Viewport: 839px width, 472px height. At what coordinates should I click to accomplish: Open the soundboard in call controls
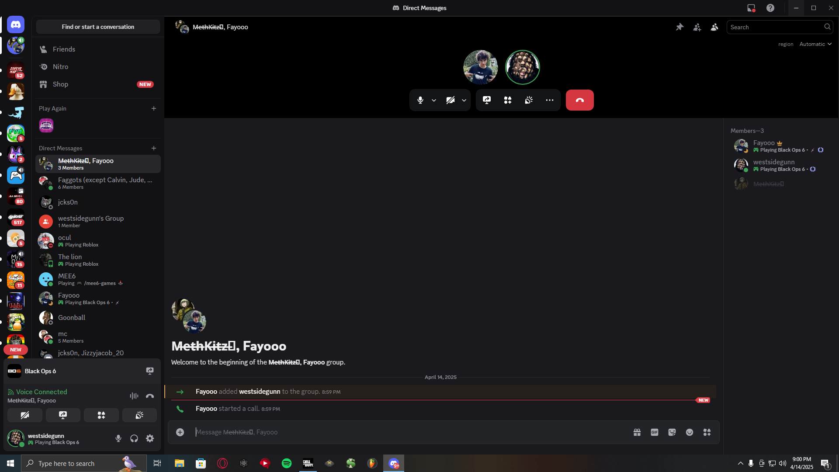pyautogui.click(x=528, y=100)
